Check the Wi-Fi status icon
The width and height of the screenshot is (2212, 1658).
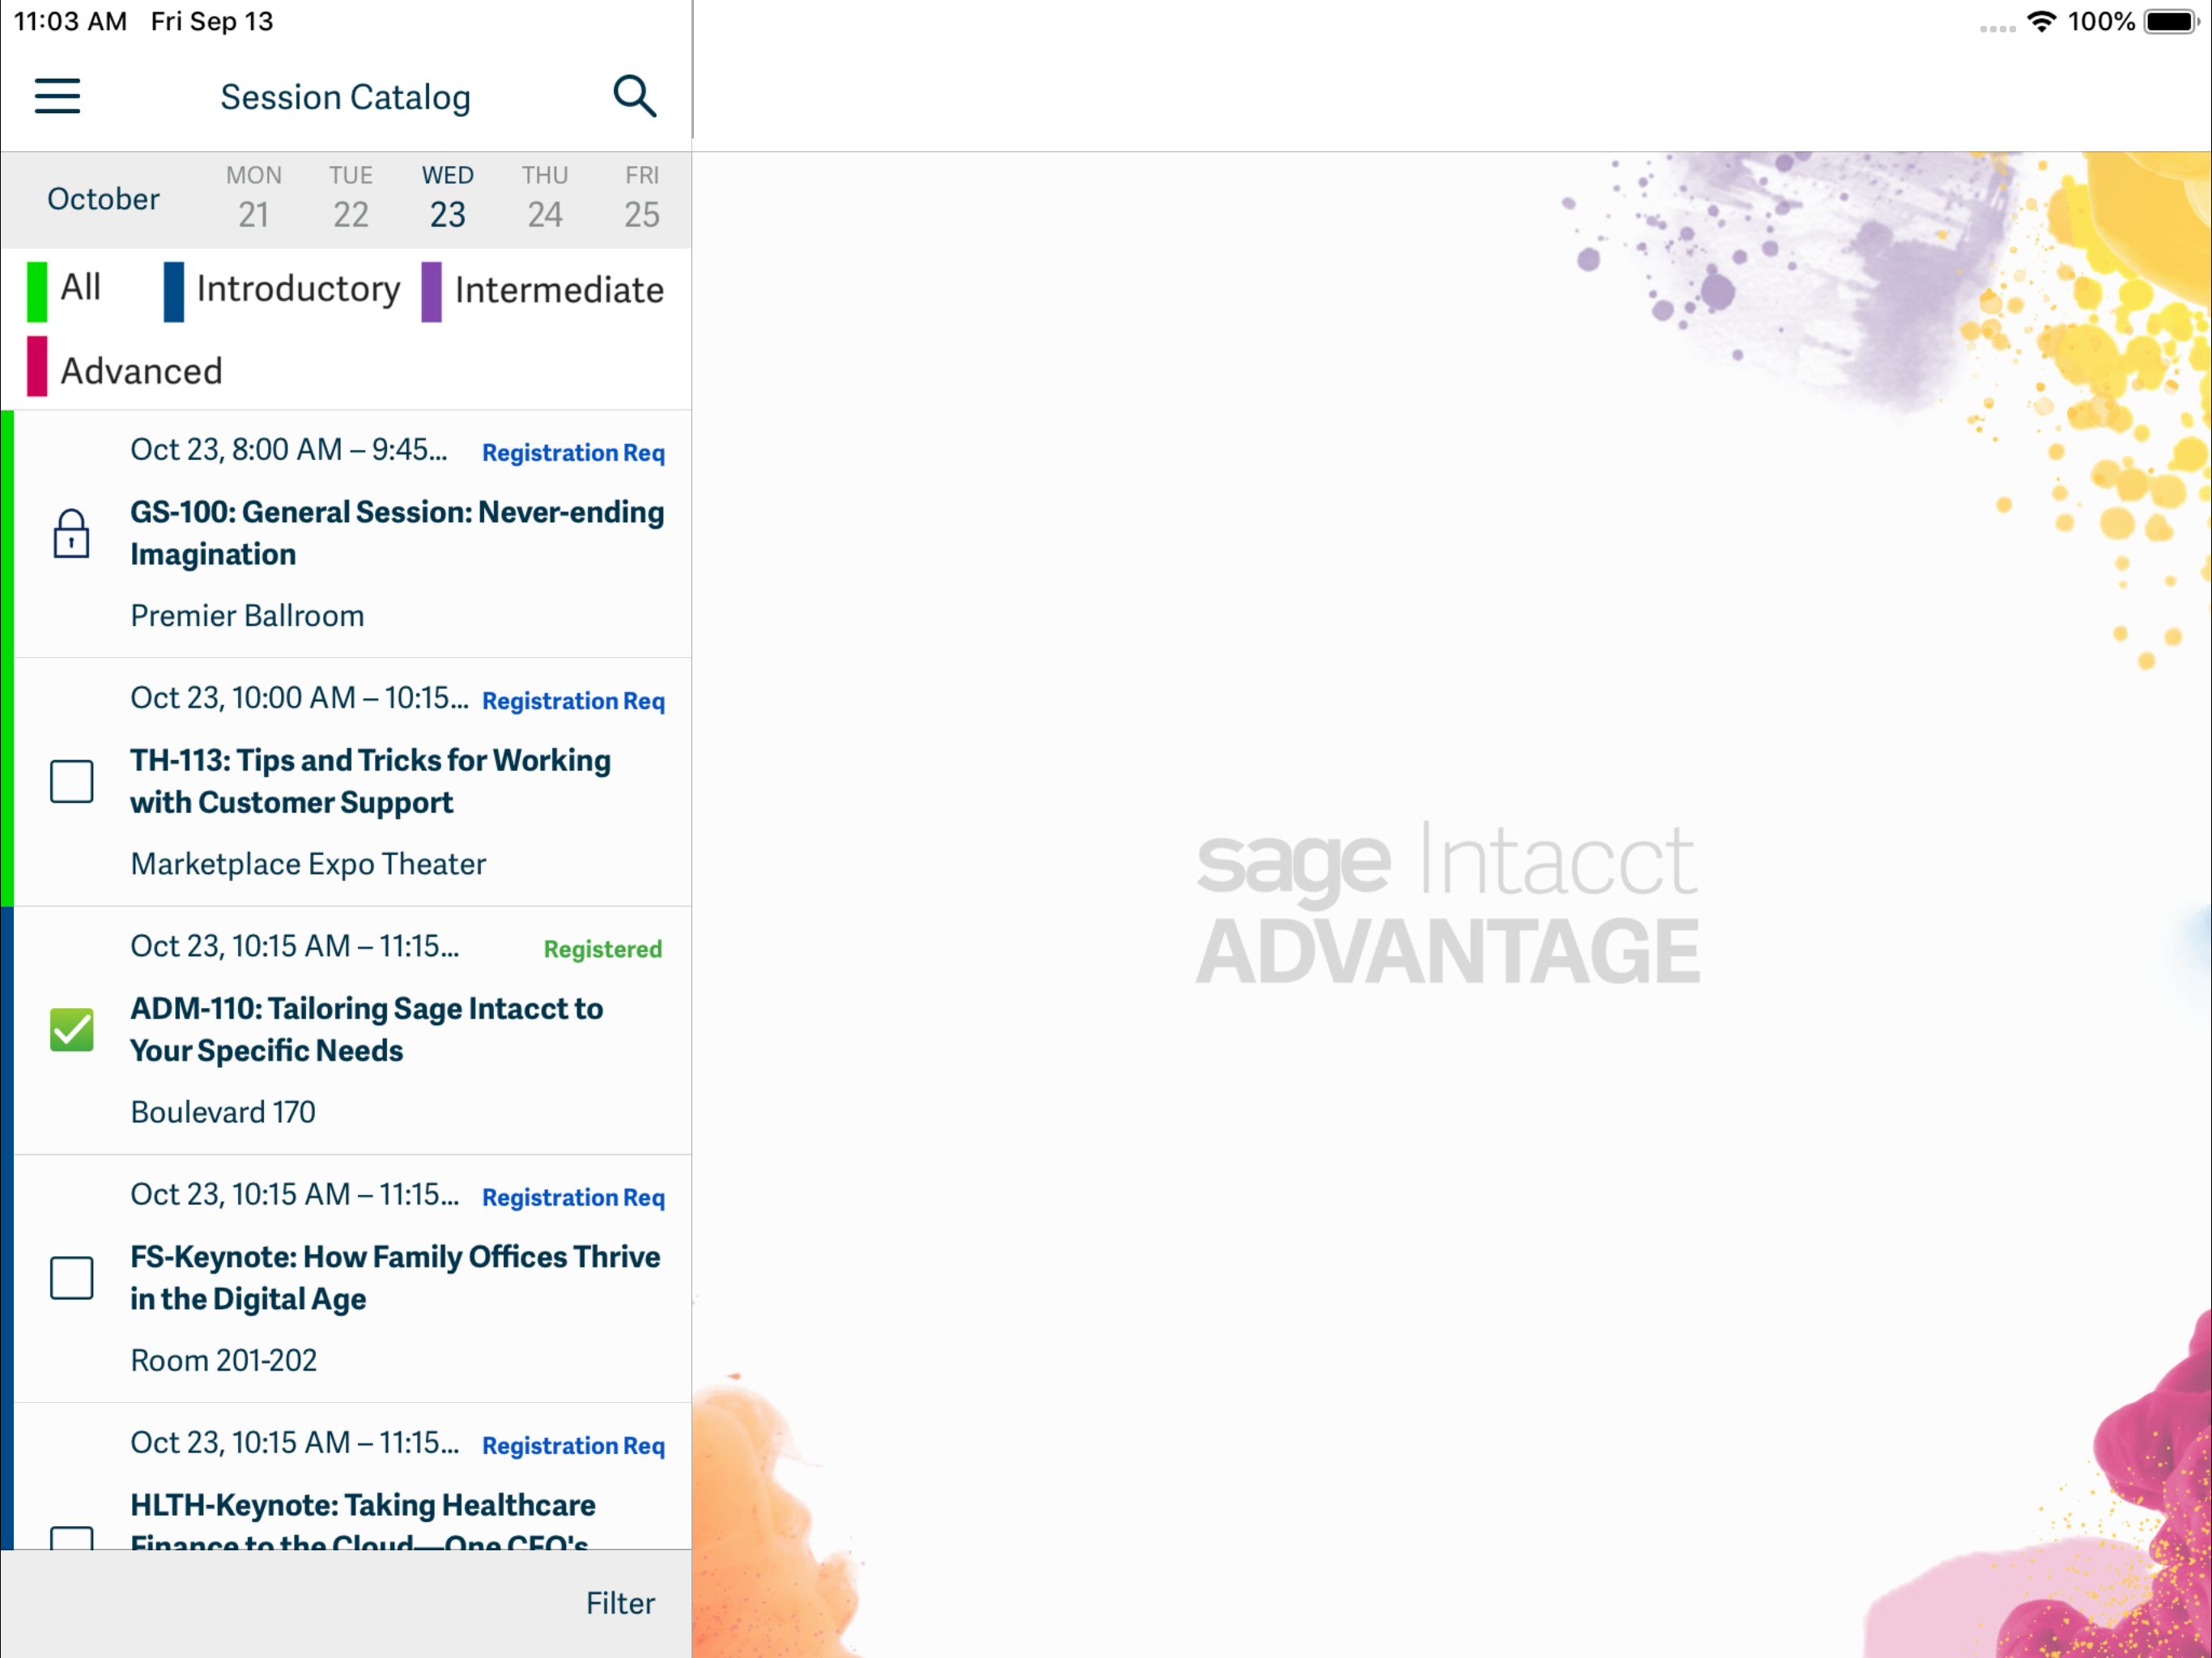(x=2041, y=21)
